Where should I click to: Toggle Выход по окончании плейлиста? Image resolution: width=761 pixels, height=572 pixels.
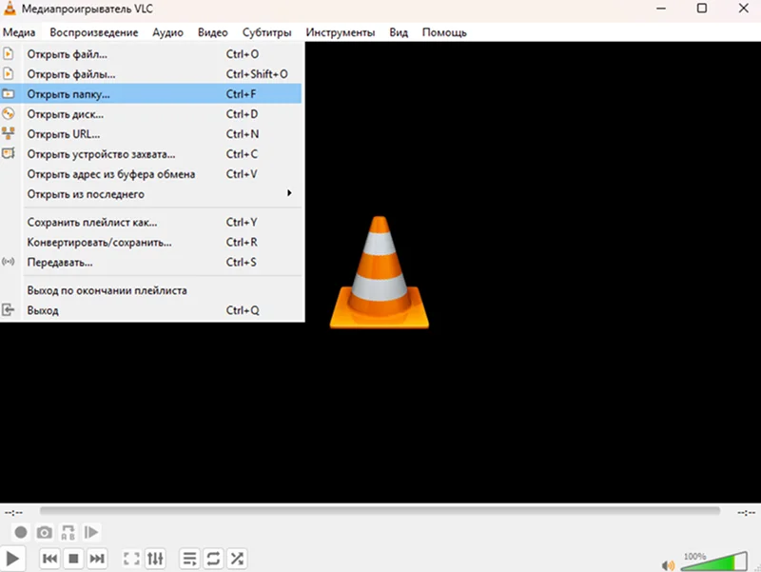[151, 290]
